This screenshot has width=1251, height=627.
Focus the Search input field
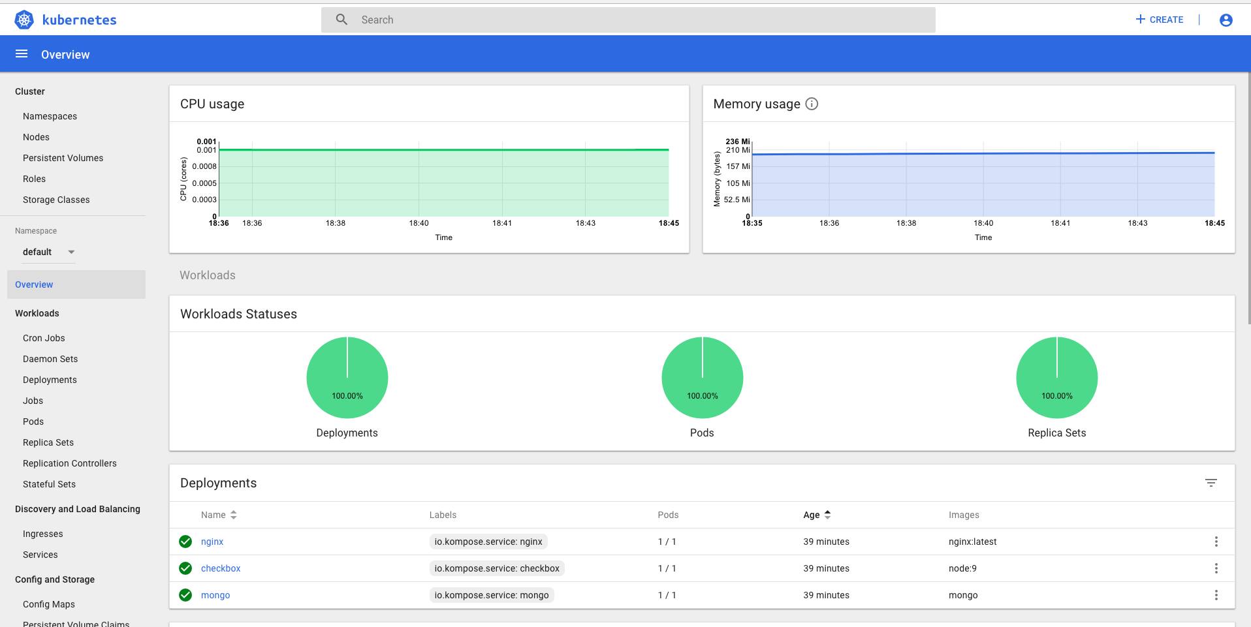pos(628,20)
